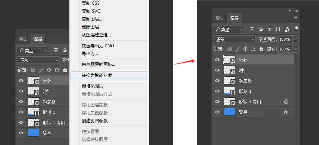
Task: Click the pixel layer filter icon in right panel
Action: [x=252, y=29]
